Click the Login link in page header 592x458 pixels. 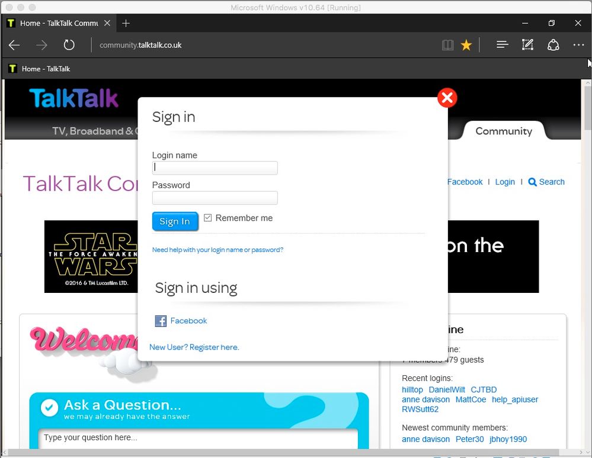click(505, 182)
